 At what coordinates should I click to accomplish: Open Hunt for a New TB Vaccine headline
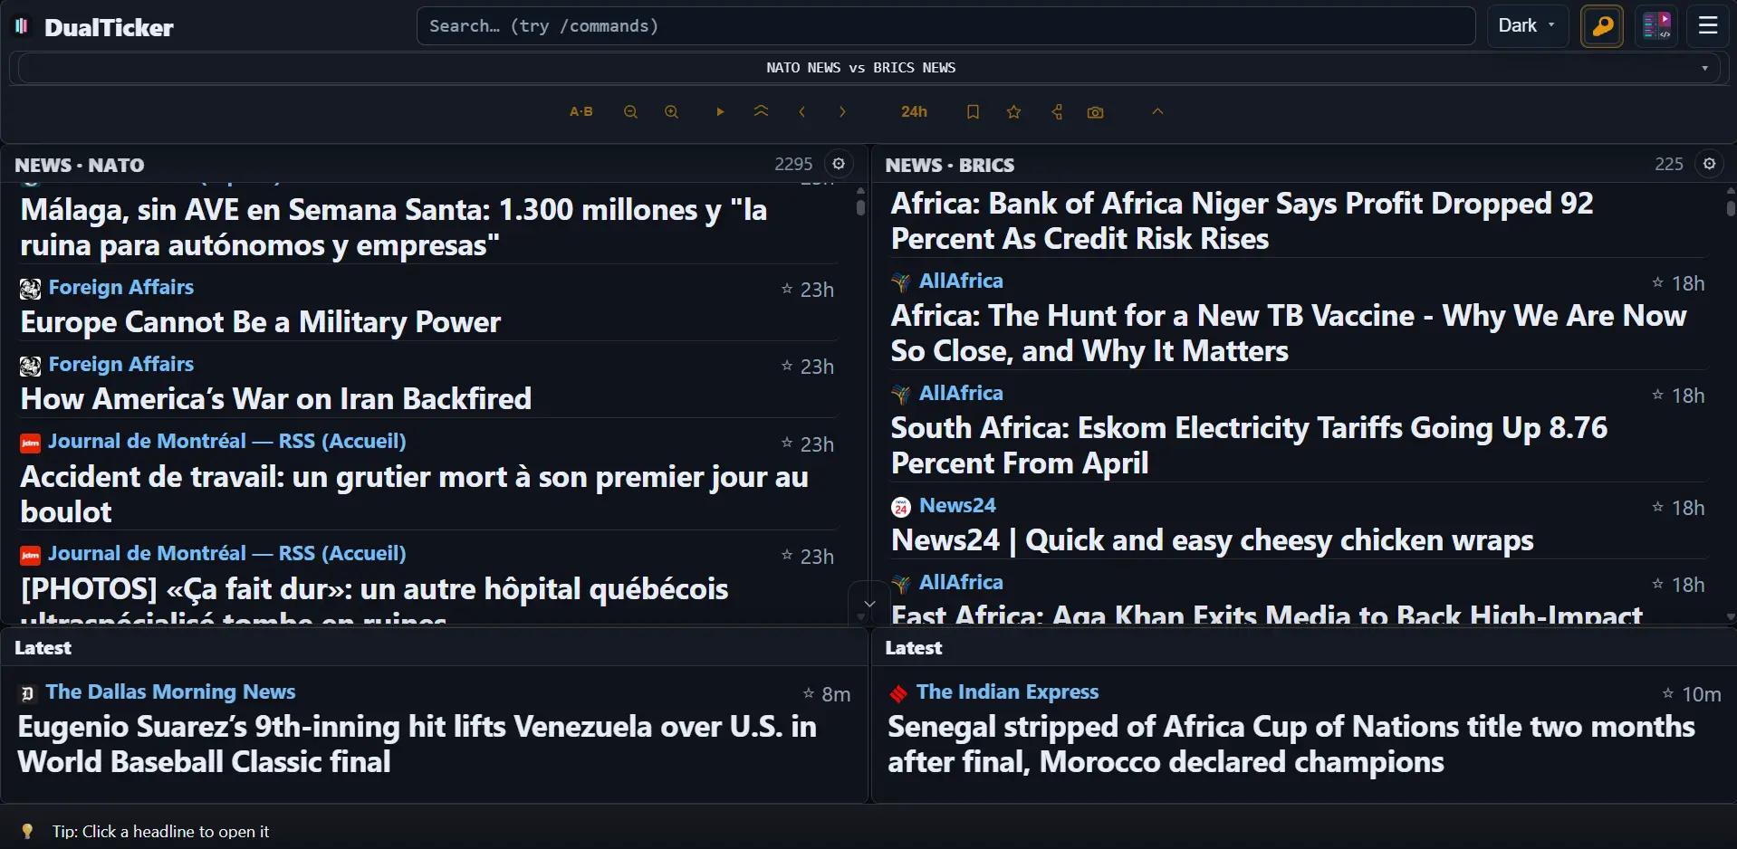point(1288,333)
